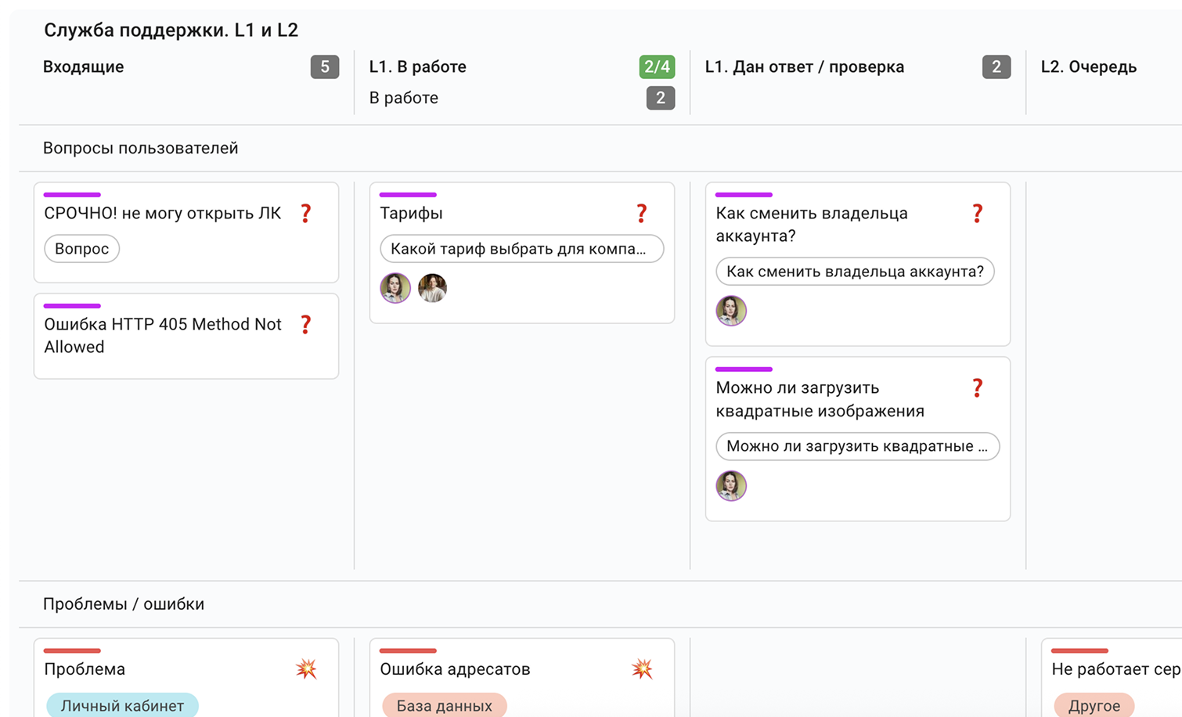
Task: Click explosion icon on Ошибка адресатов card
Action: (642, 668)
